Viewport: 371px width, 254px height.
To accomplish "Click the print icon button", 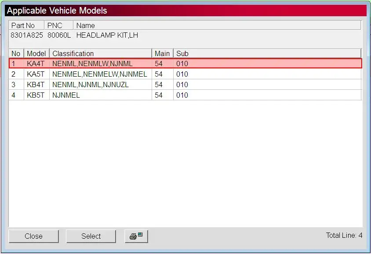I will pyautogui.click(x=136, y=236).
